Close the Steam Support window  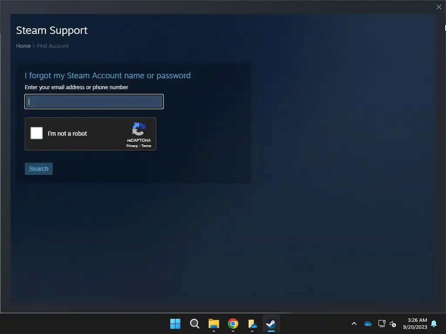click(439, 7)
